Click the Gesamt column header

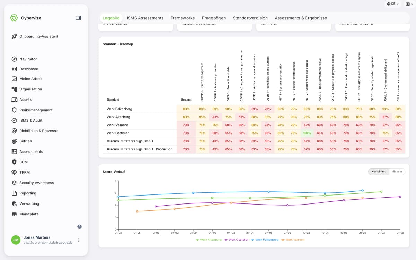pos(186,100)
